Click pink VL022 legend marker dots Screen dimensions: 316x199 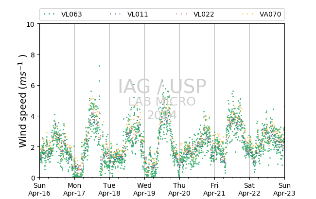[181, 14]
